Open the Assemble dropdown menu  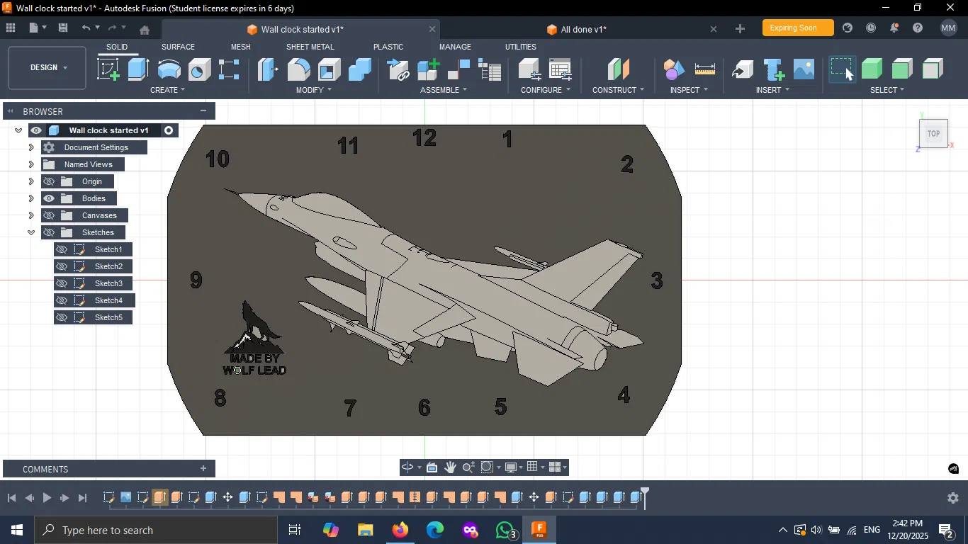tap(444, 90)
